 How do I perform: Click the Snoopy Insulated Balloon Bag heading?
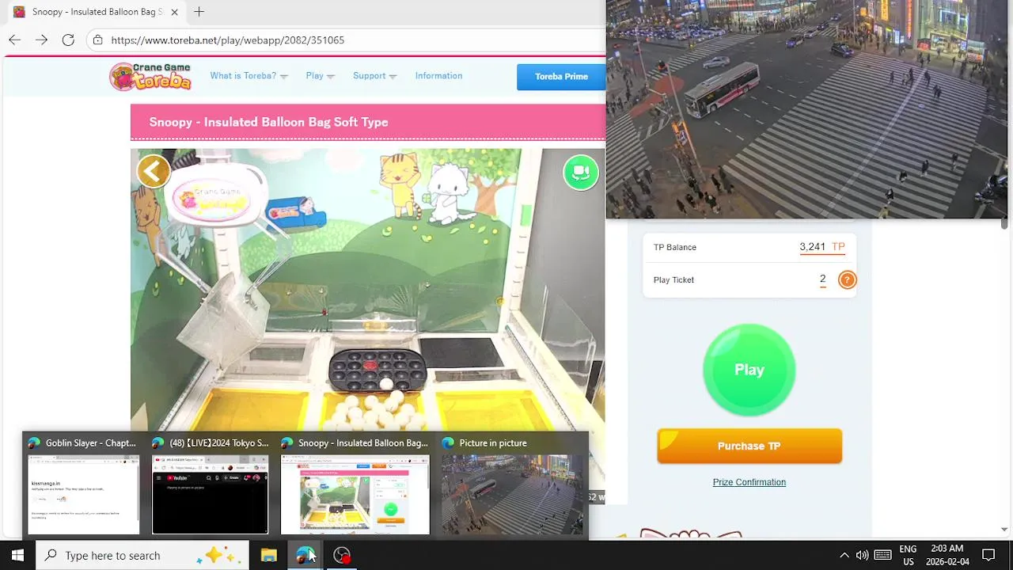pyautogui.click(x=268, y=122)
